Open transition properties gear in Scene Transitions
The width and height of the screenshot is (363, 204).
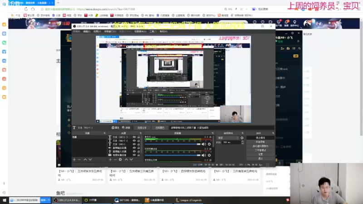(x=242, y=138)
